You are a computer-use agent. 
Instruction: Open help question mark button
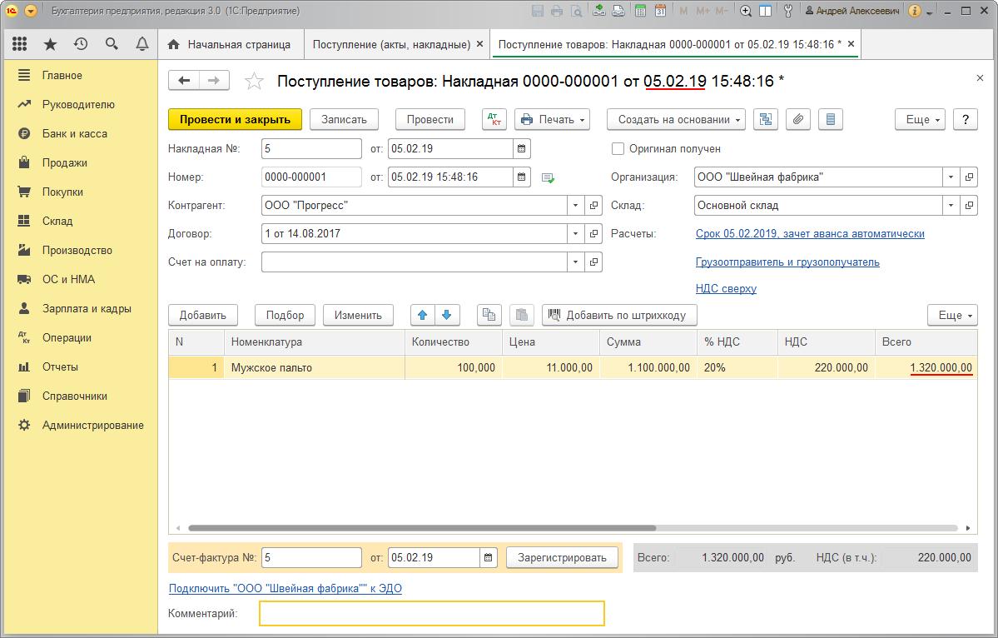point(965,119)
